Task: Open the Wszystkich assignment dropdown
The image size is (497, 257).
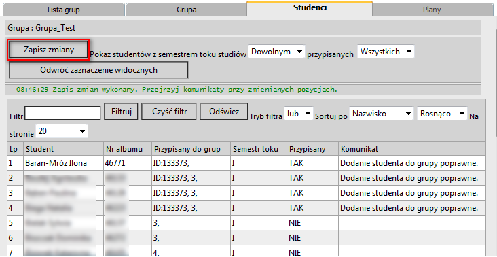Action: pos(386,52)
